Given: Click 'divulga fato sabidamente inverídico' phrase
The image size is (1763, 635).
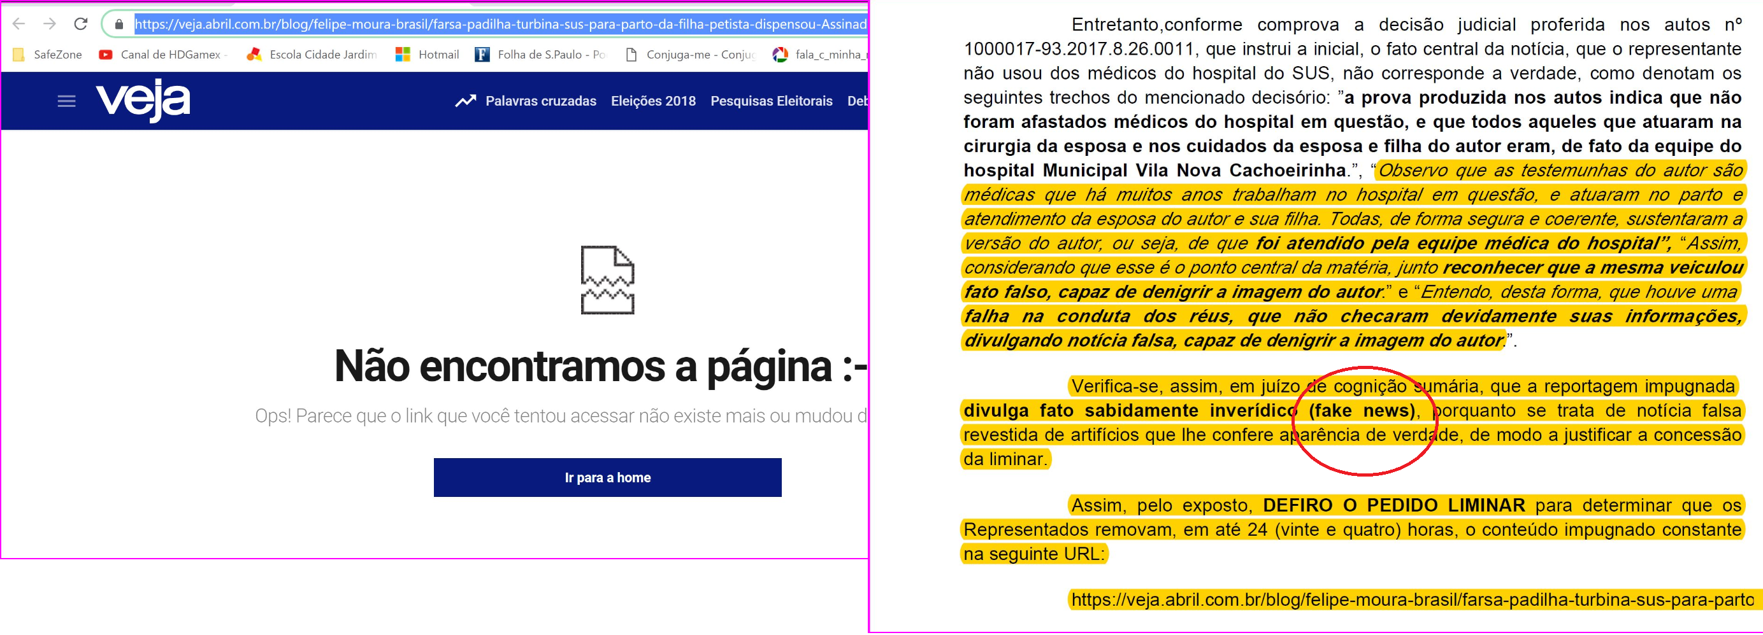Looking at the screenshot, I should coord(1130,411).
